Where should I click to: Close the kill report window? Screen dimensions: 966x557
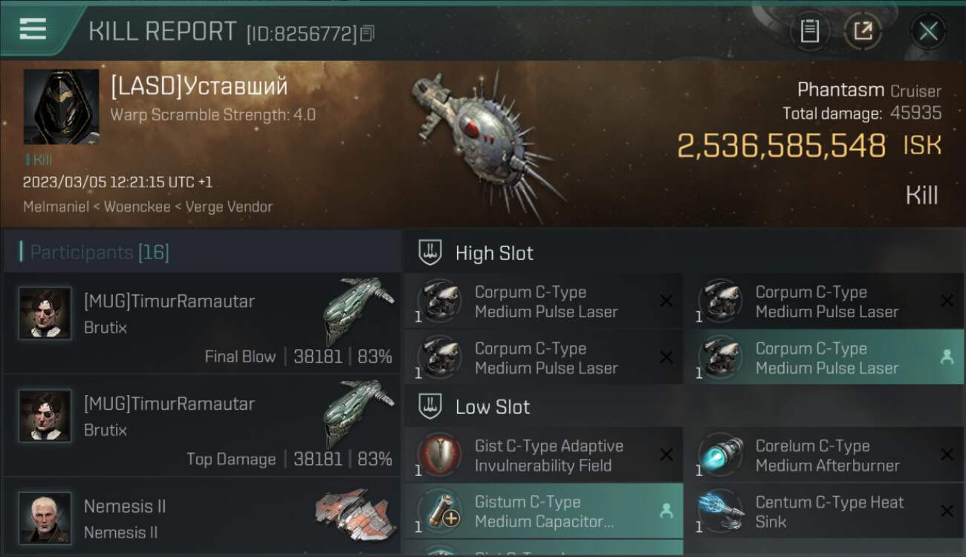(x=928, y=31)
